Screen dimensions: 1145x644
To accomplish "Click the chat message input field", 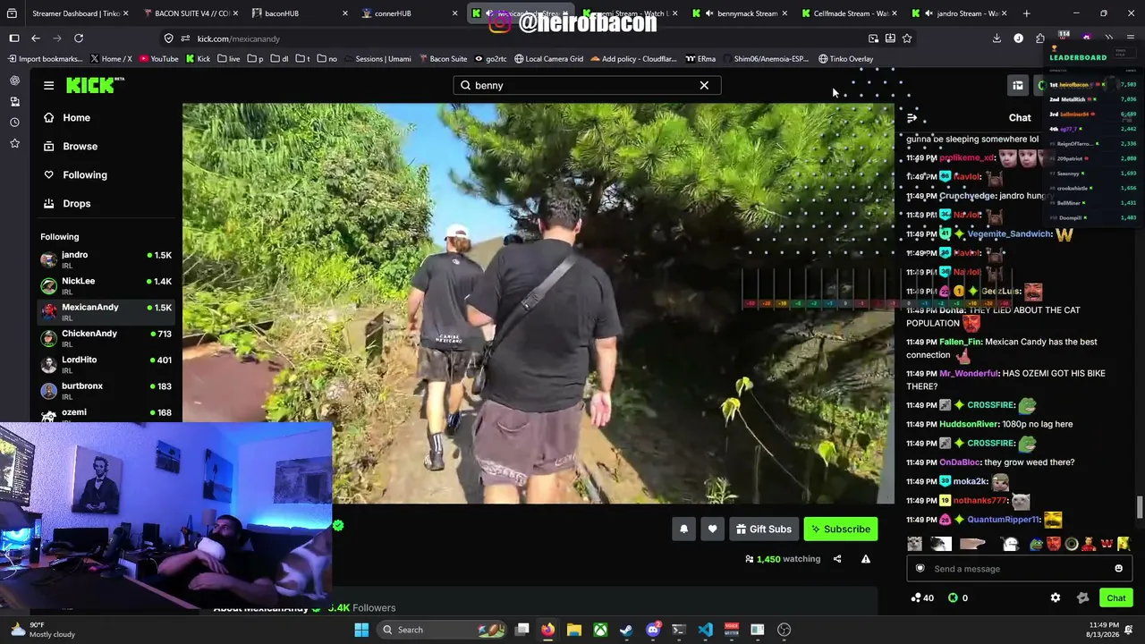I will (1019, 569).
